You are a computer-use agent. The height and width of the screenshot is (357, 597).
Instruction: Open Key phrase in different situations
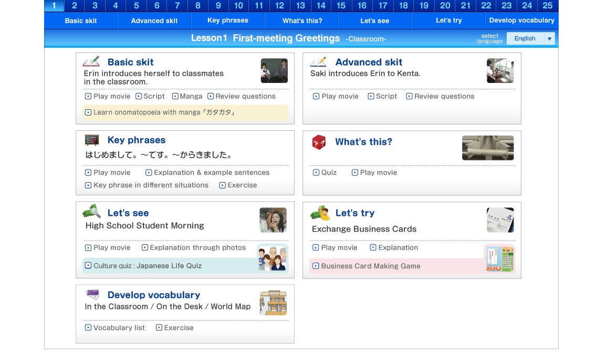pos(146,185)
